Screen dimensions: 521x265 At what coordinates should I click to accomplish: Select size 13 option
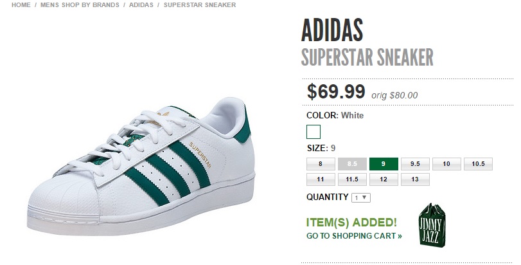415,179
